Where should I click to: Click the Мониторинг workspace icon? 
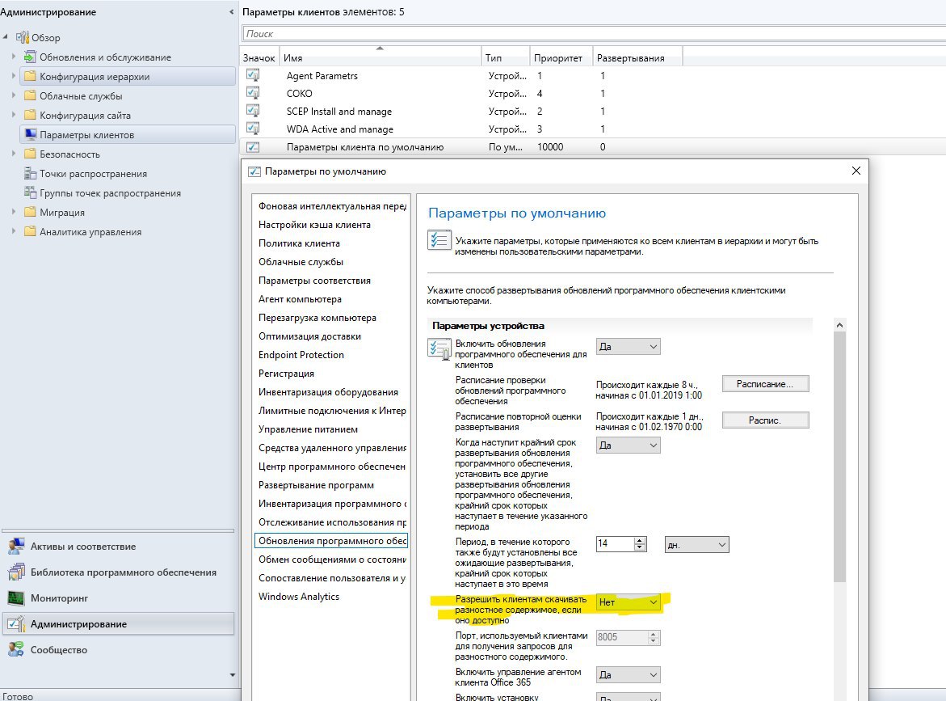tap(16, 598)
